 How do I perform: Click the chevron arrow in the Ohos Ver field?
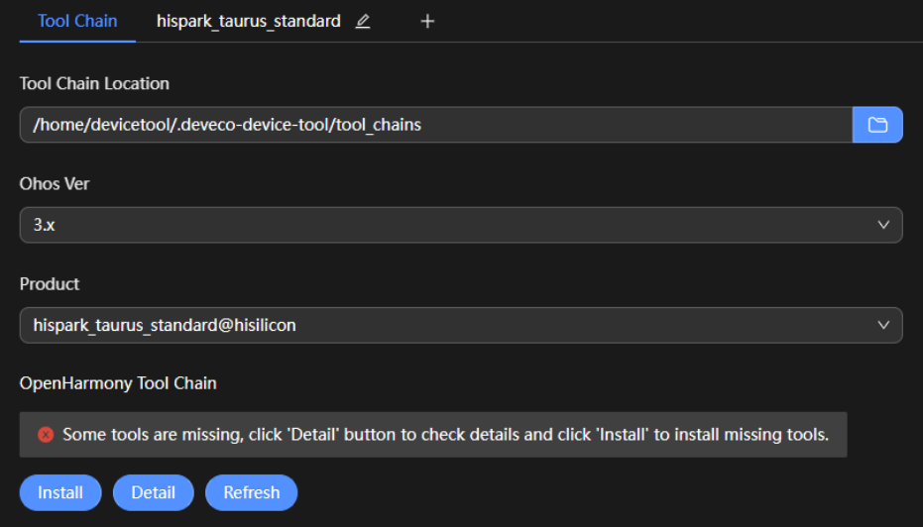click(884, 225)
